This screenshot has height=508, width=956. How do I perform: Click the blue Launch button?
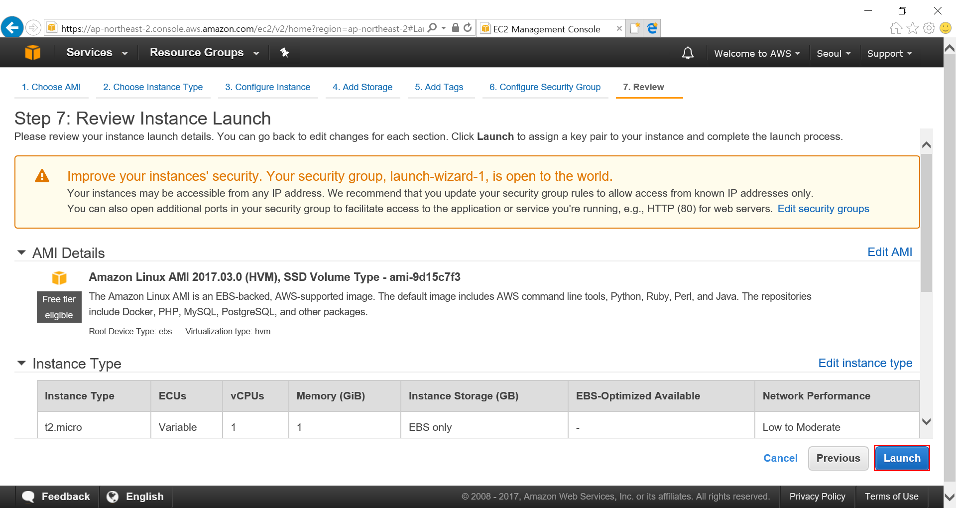click(902, 458)
